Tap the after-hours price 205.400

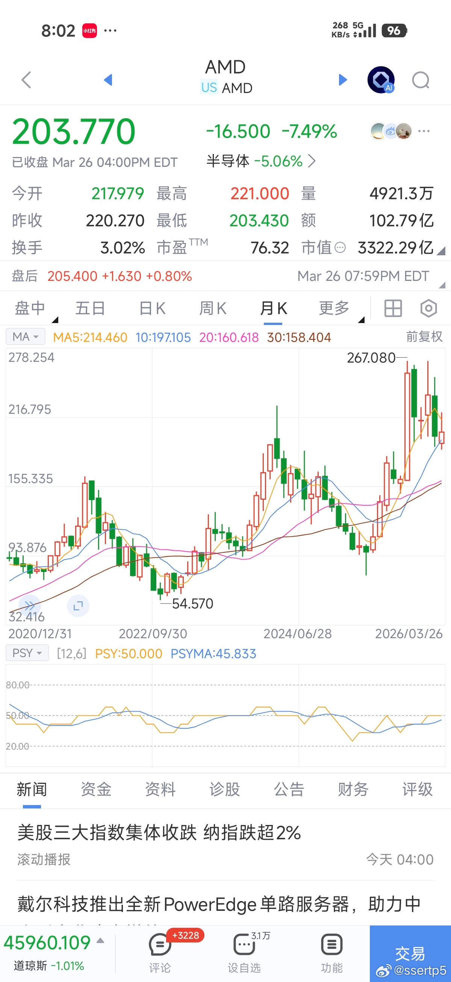click(x=72, y=276)
